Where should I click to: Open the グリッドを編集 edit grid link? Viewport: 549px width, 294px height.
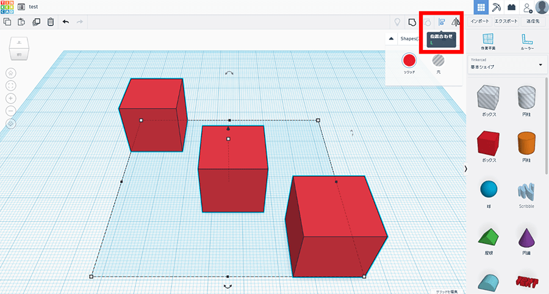click(x=447, y=291)
